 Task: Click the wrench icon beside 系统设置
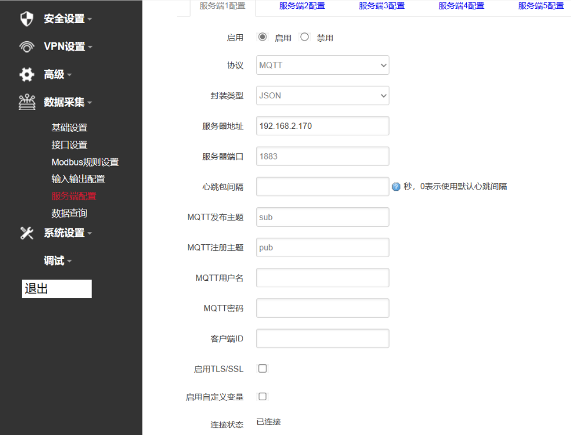[x=26, y=233]
